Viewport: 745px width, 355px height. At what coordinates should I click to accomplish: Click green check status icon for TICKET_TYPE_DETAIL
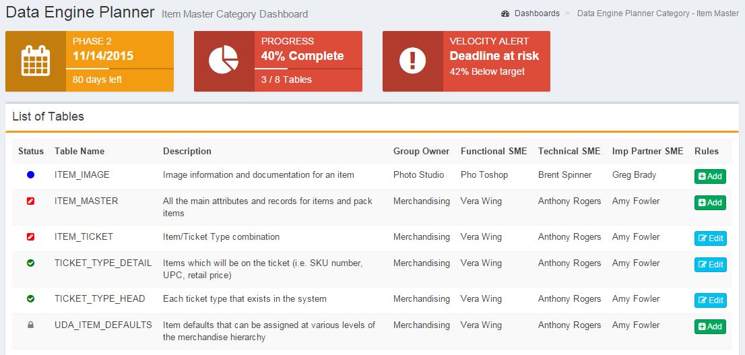pos(31,263)
